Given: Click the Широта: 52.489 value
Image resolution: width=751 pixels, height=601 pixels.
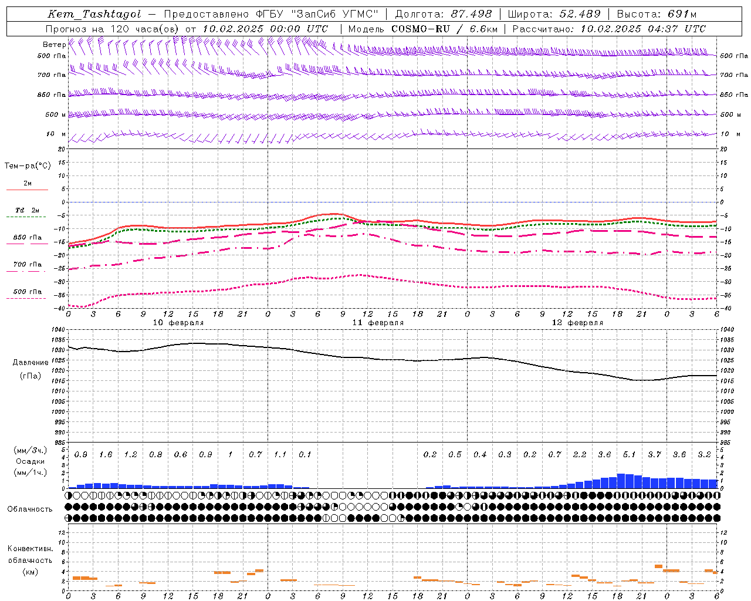Looking at the screenshot, I should click(554, 15).
